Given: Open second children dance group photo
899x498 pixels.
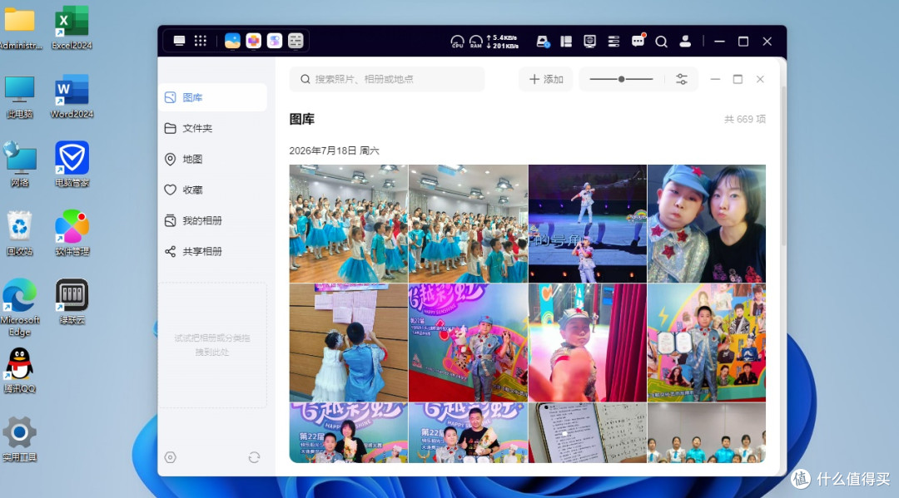Looking at the screenshot, I should [x=468, y=224].
